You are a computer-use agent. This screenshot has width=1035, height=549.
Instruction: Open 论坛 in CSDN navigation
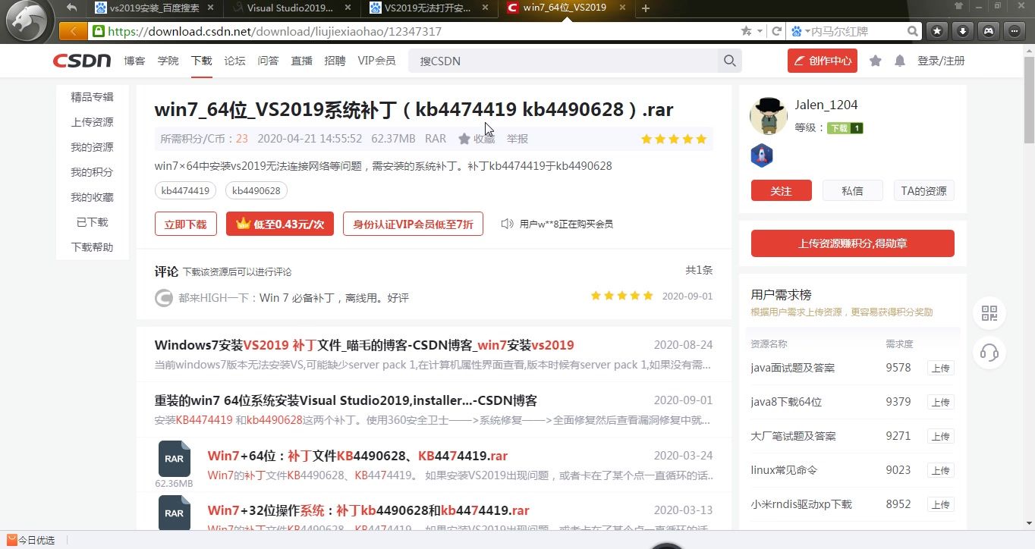tap(234, 61)
